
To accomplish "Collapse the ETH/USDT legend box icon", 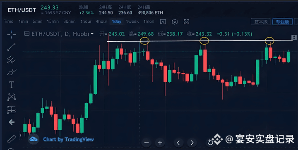I will click(x=27, y=34).
